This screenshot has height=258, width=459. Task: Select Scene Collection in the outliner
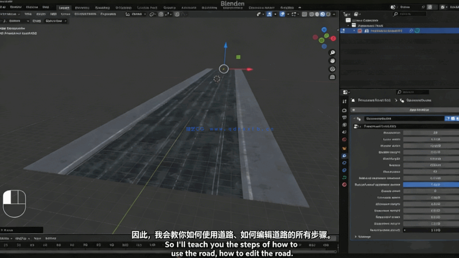pos(365,20)
